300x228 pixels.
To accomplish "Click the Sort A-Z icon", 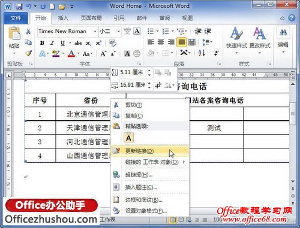I will pyautogui.click(x=202, y=53).
